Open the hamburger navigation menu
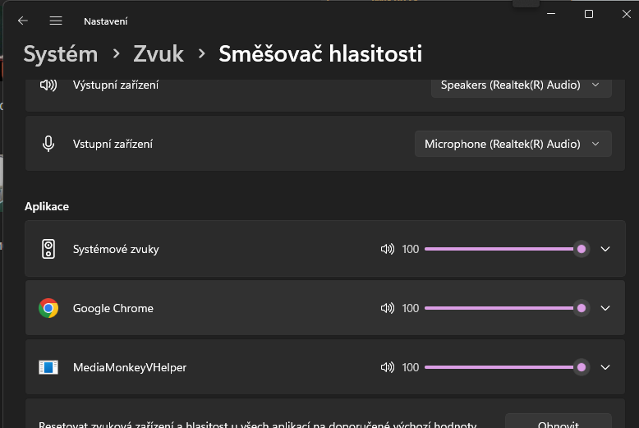 tap(56, 21)
